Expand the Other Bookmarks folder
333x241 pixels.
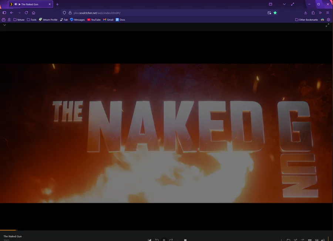click(x=306, y=20)
